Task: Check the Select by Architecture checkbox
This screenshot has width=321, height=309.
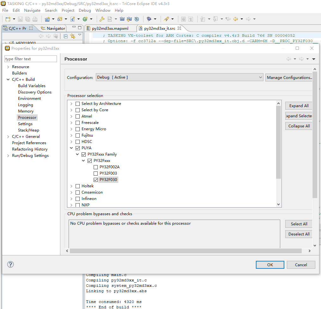Action: pyautogui.click(x=77, y=104)
